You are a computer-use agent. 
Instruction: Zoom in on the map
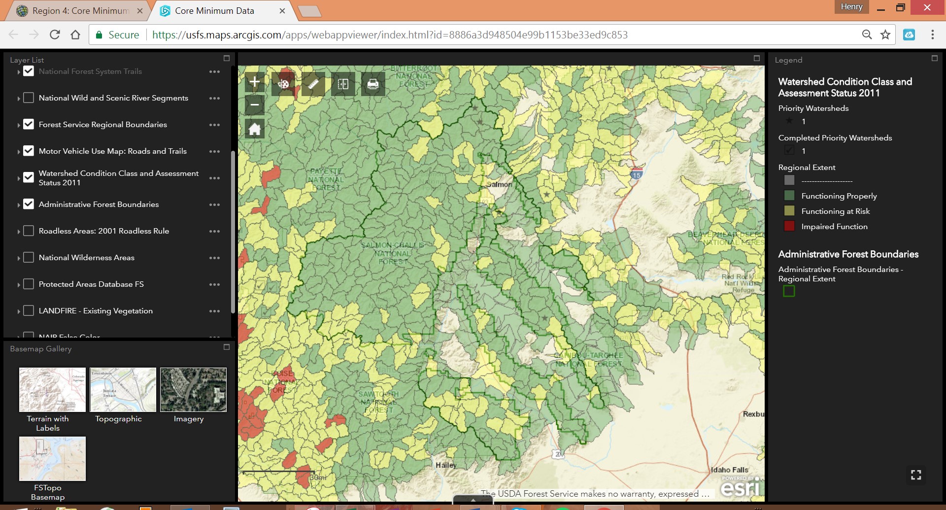click(x=254, y=82)
